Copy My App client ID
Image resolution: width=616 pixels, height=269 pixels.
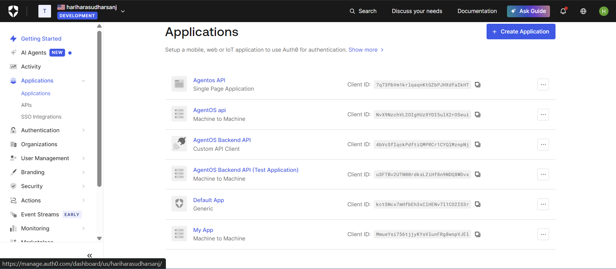click(478, 234)
